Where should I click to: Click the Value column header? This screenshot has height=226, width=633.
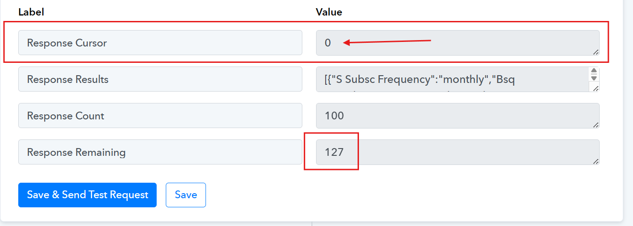(329, 12)
